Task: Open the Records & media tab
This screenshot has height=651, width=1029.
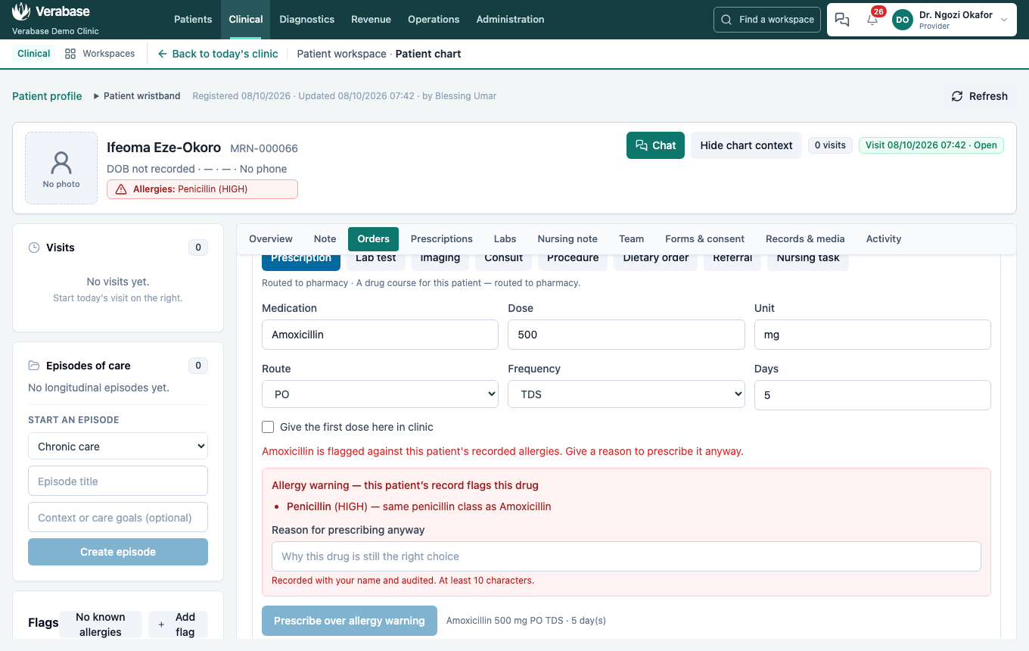Action: coord(805,238)
